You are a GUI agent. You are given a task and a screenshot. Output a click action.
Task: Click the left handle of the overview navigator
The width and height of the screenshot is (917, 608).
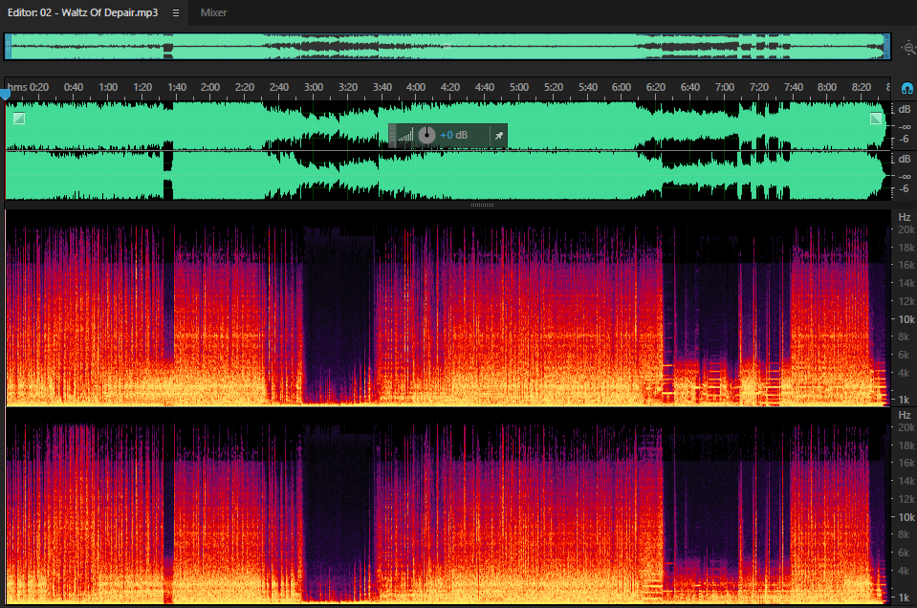point(8,47)
